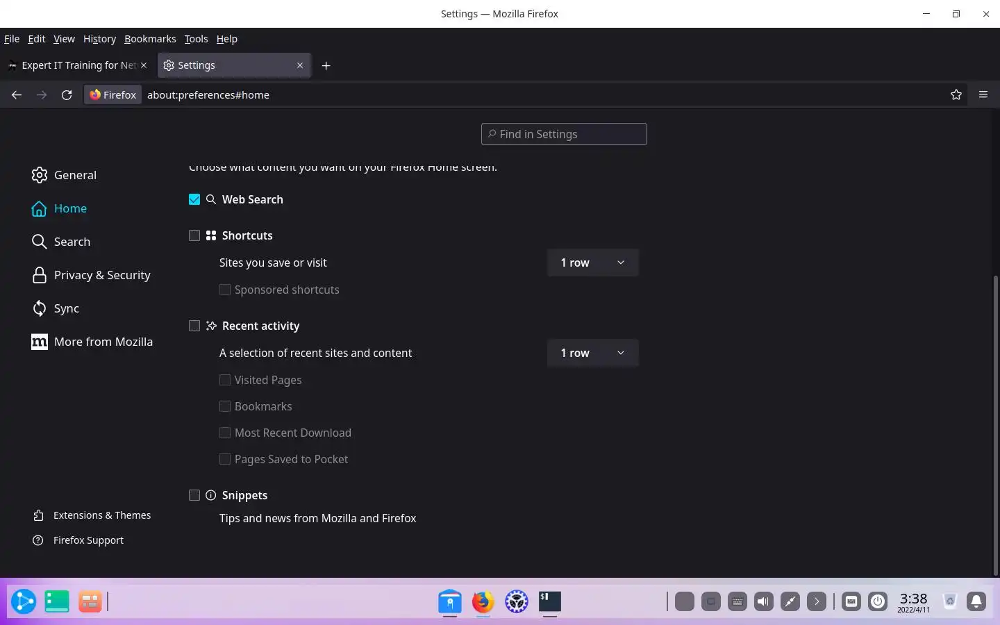Image resolution: width=1000 pixels, height=625 pixels.
Task: Open the File menu
Action: (x=12, y=39)
